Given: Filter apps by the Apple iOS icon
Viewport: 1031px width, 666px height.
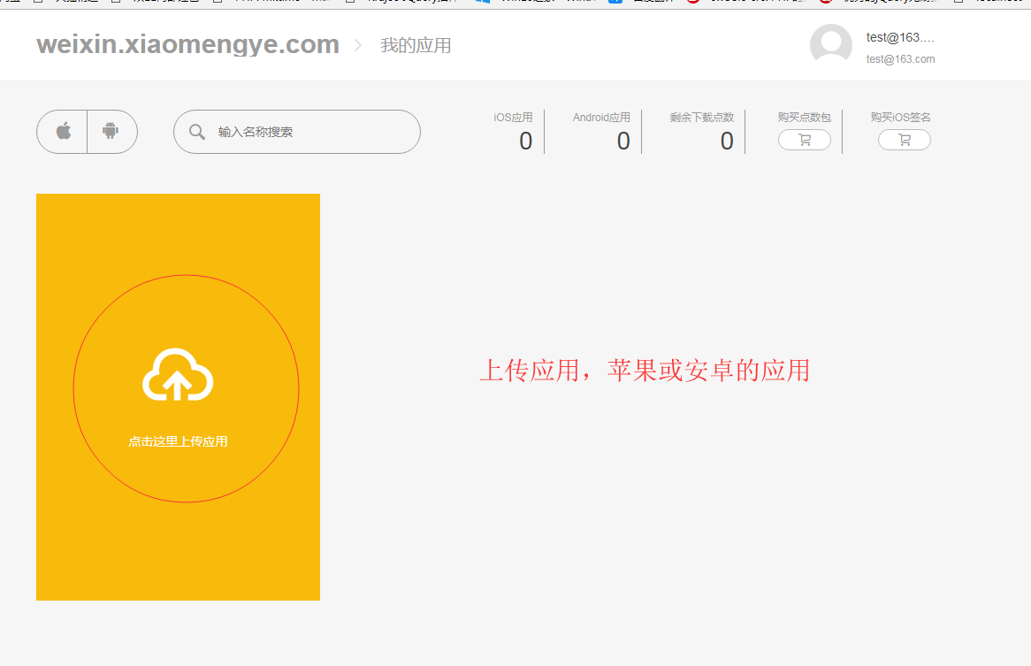Looking at the screenshot, I should 63,132.
